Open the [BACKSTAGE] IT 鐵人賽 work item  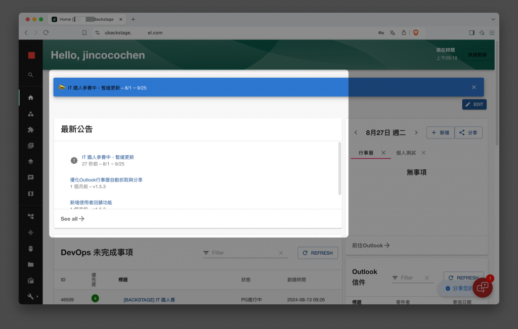[x=149, y=300]
